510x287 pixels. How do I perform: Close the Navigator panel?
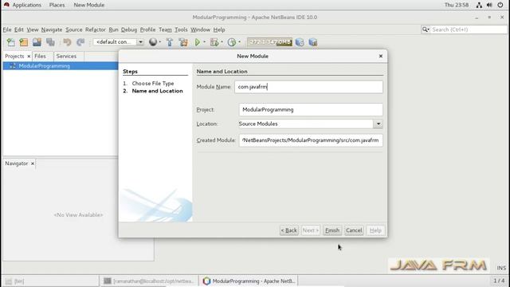(33, 163)
